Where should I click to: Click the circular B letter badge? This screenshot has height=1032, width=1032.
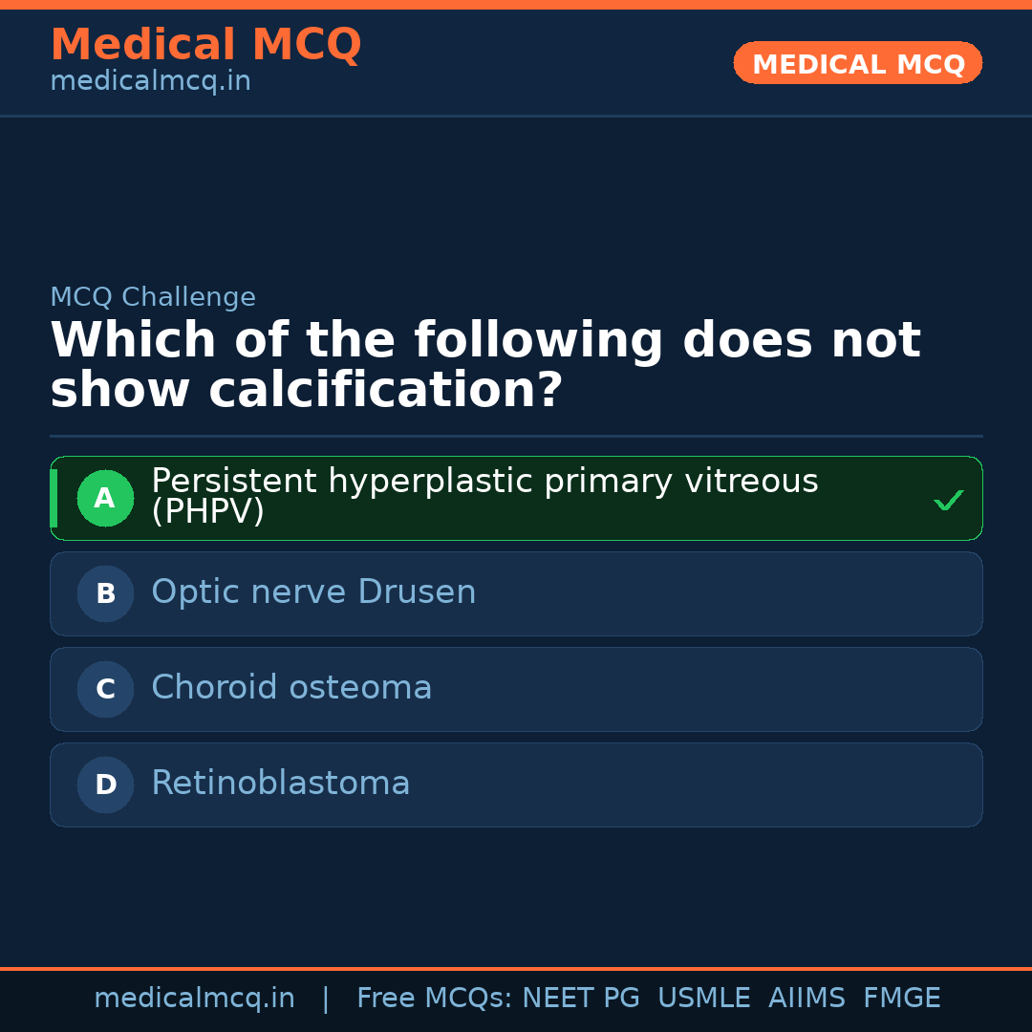pyautogui.click(x=105, y=593)
